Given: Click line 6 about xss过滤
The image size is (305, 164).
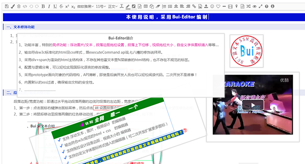Looking at the screenshot, I should (x=57, y=82).
